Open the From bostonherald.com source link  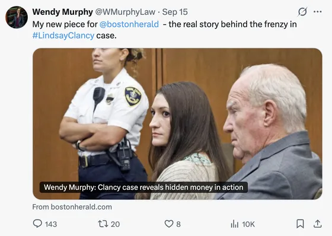click(72, 207)
